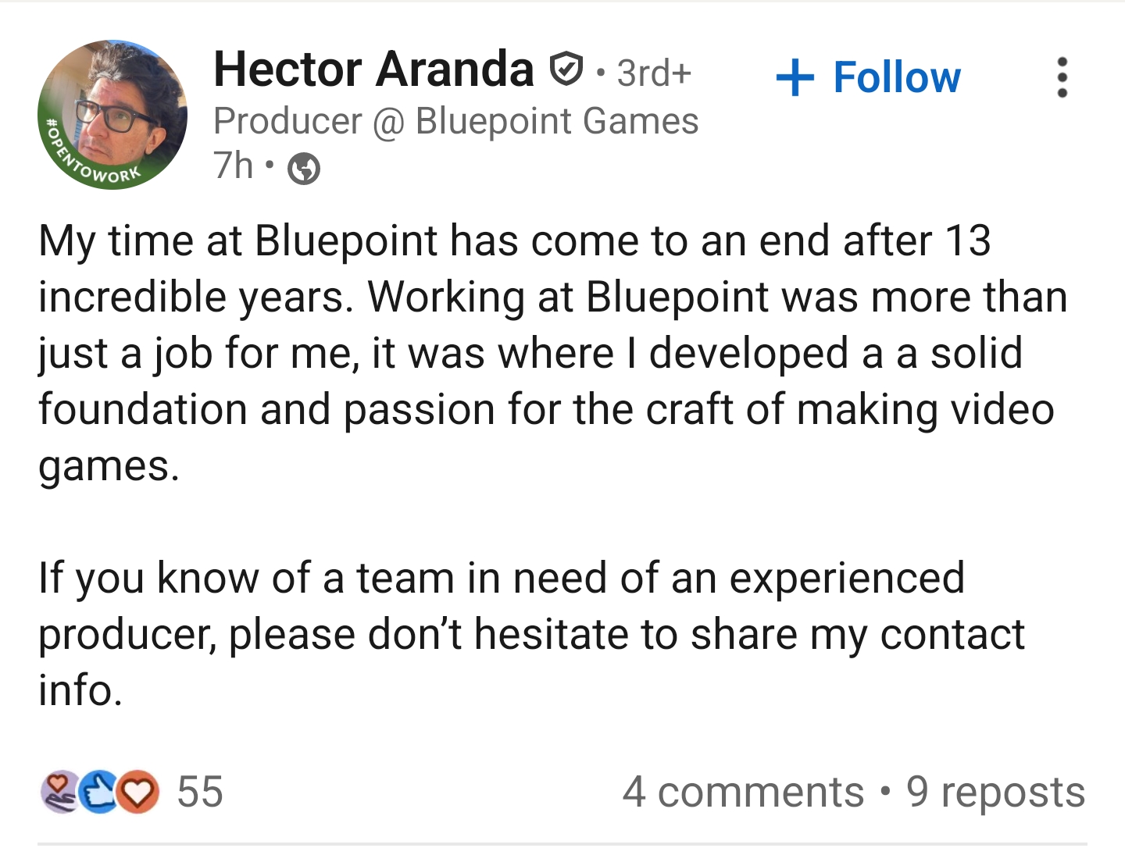Click the paragraph starting 'If you know'
1125x848 pixels.
[531, 633]
